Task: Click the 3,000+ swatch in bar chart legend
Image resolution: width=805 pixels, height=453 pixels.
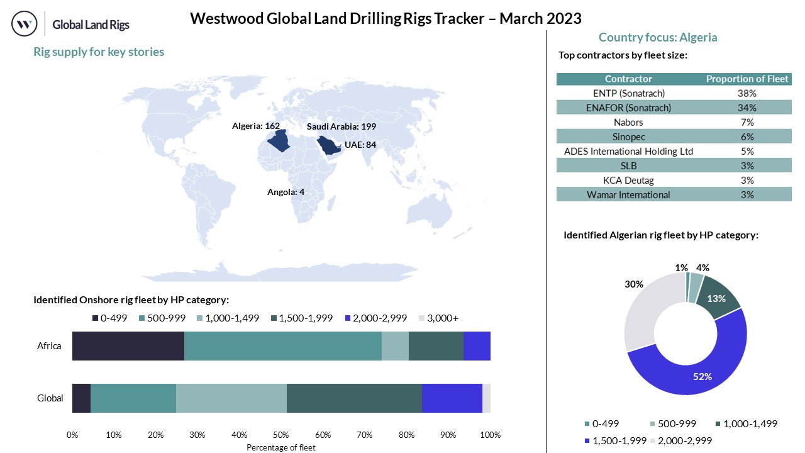Action: [422, 318]
